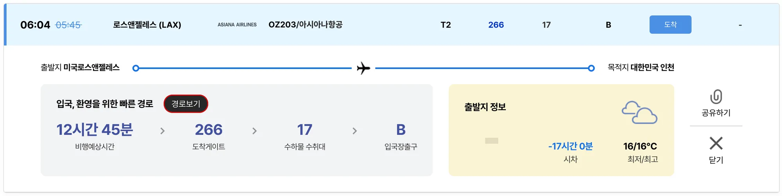Click the blue 도착 status button
782x196 pixels.
[670, 25]
